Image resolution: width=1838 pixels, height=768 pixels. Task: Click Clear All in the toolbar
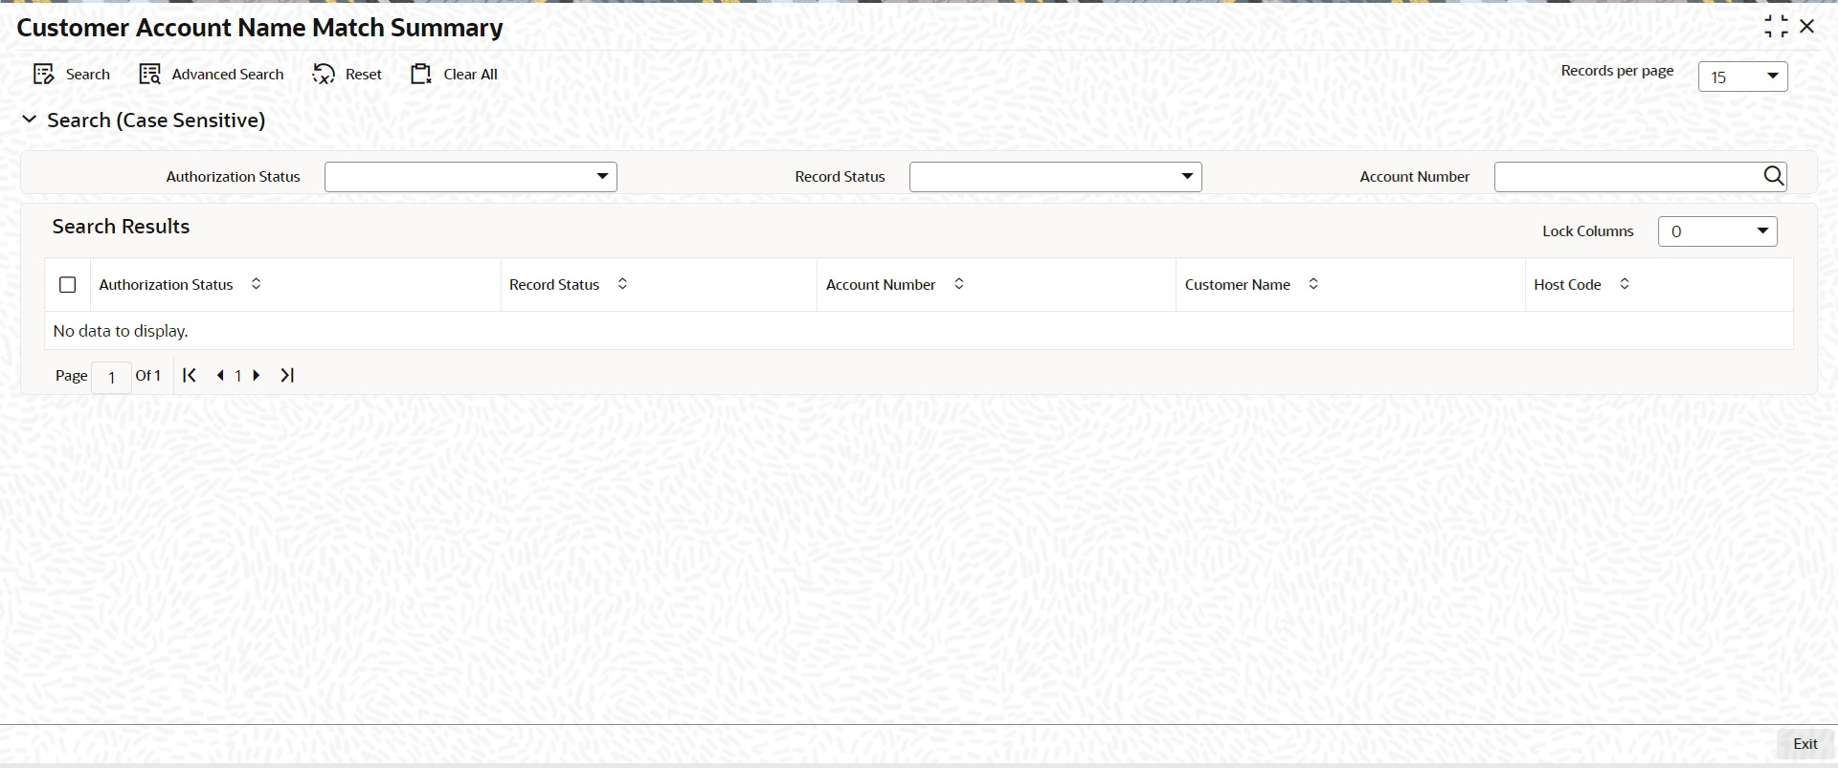(454, 75)
